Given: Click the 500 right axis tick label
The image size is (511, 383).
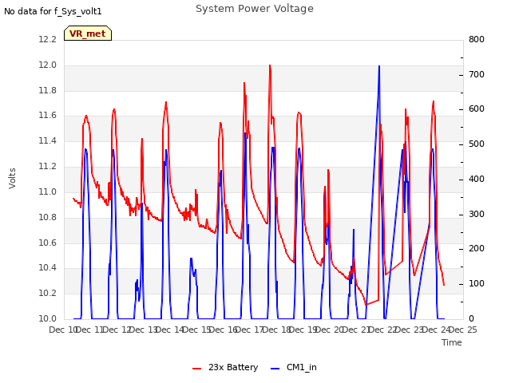Looking at the screenshot, I should (477, 144).
